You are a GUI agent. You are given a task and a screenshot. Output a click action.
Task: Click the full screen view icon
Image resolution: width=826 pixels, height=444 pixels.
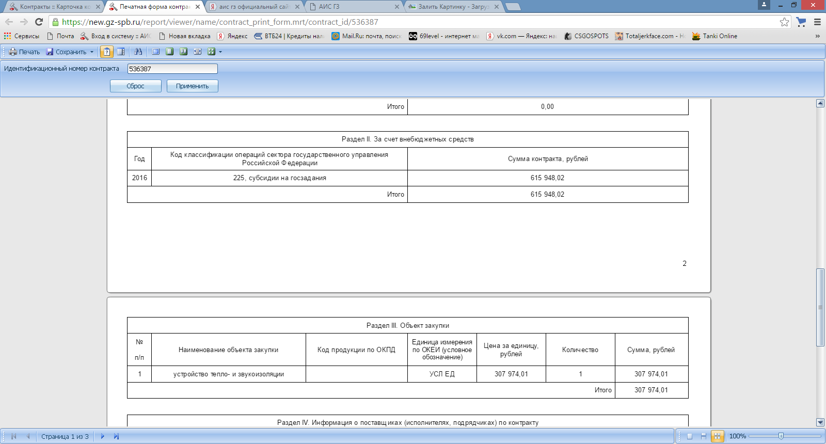point(155,52)
